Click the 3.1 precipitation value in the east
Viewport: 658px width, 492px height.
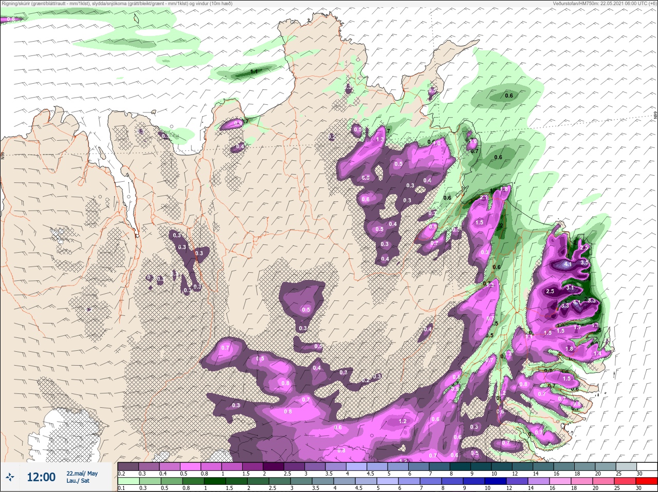(570, 288)
